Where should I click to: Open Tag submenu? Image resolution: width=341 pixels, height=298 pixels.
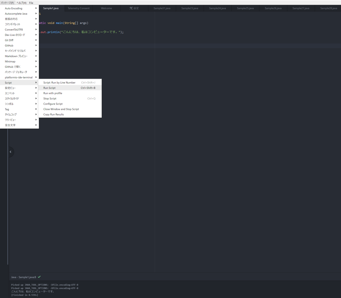[x=19, y=109]
